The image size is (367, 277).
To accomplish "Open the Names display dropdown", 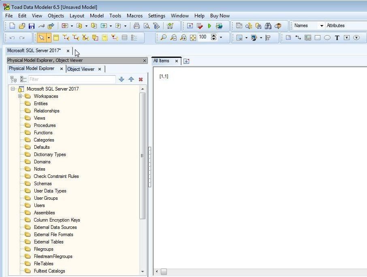I will coord(322,26).
